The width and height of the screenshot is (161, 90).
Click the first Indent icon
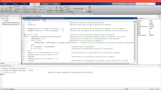click(x=37, y=12)
